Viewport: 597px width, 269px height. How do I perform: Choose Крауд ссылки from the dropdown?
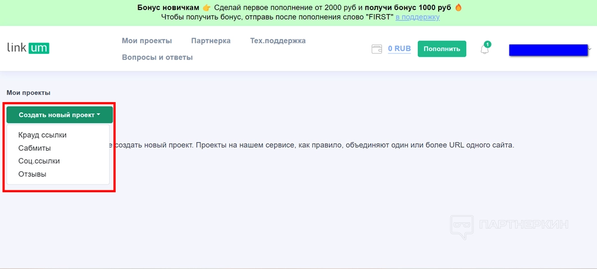pyautogui.click(x=43, y=135)
